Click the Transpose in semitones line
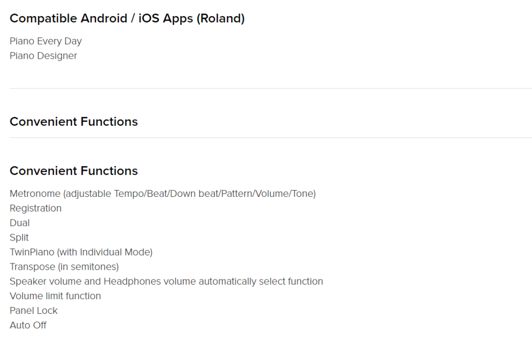 click(64, 267)
